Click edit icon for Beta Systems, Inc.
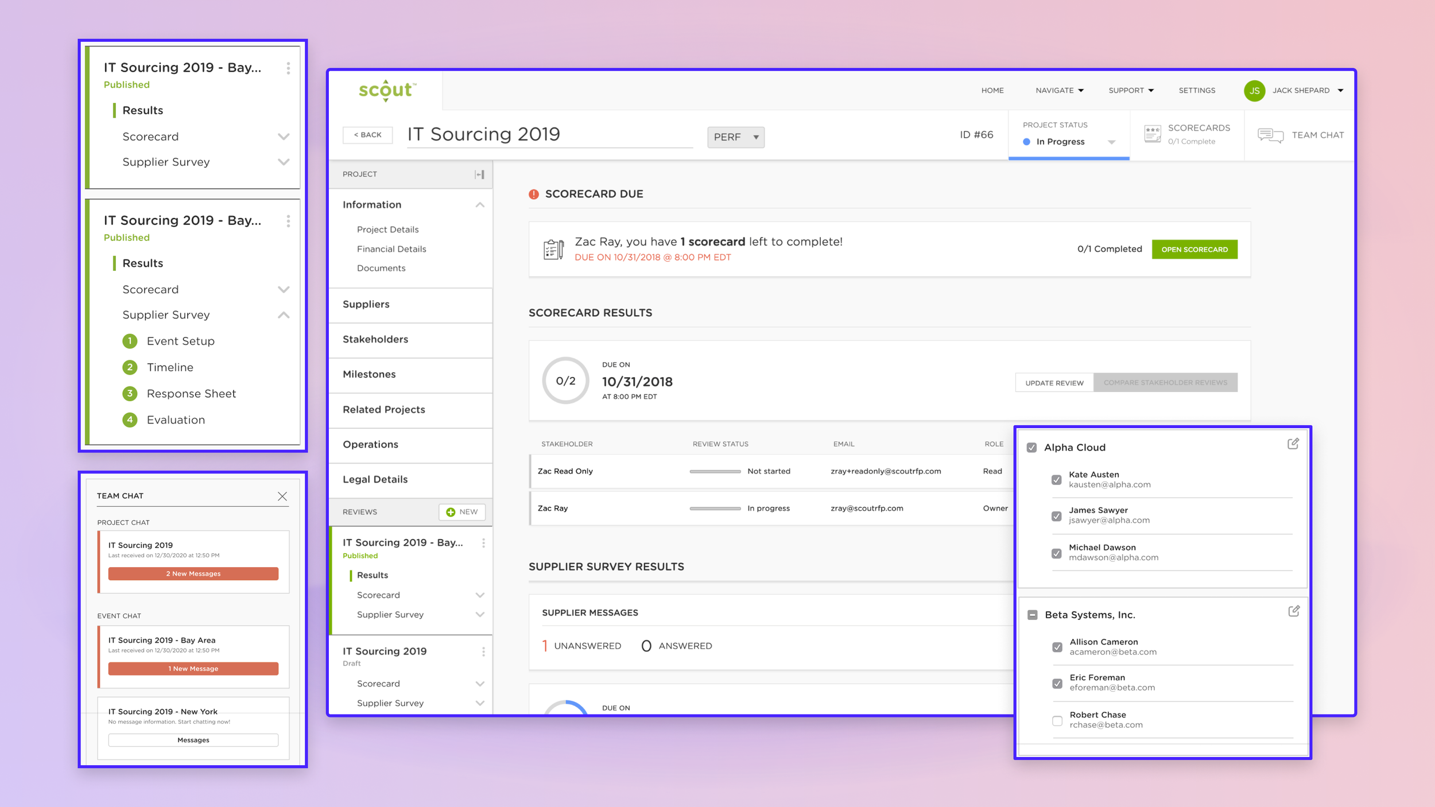Viewport: 1435px width, 807px height. pos(1293,611)
